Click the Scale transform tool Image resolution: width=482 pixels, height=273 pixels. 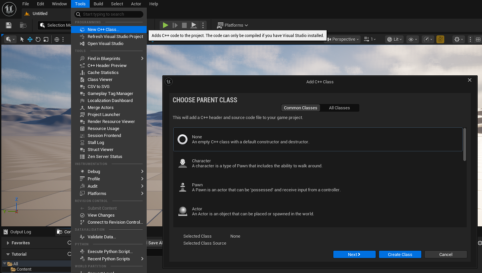click(x=46, y=39)
